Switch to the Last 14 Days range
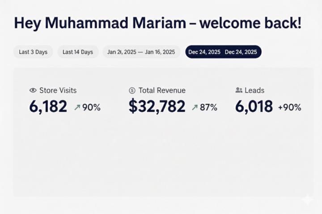322x214 pixels. 78,52
